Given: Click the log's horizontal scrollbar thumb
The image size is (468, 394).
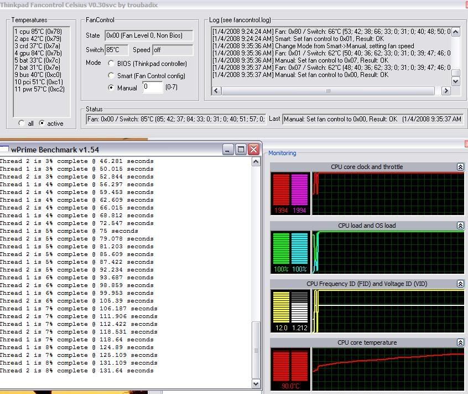Looking at the screenshot, I should coord(327,91).
